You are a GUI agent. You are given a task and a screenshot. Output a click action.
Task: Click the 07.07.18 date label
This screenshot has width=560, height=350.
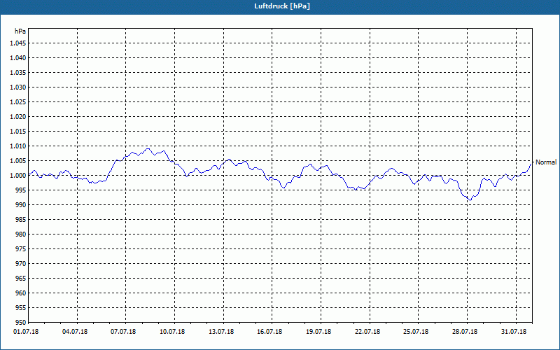pos(123,332)
